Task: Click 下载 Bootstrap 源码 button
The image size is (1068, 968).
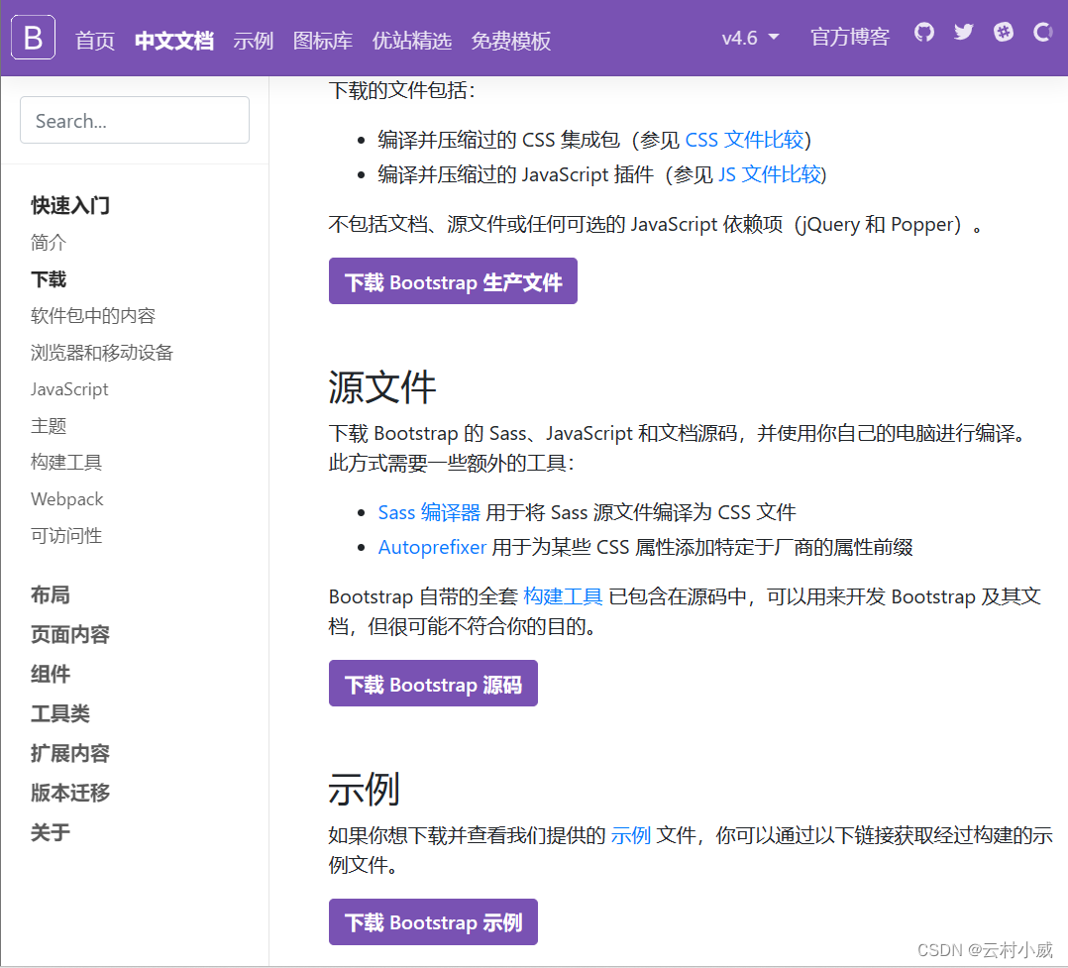Action: (433, 683)
